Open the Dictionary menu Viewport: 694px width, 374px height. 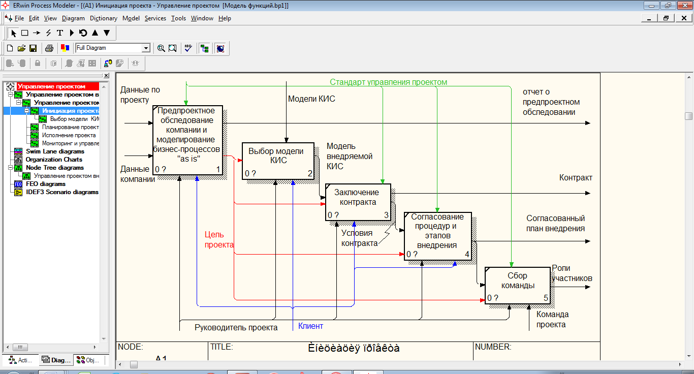(x=103, y=18)
